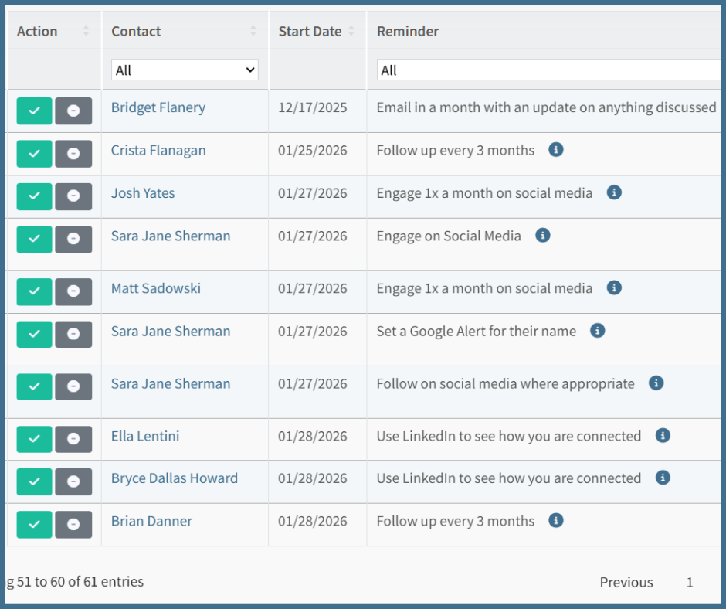
Task: Click gray minus button for Ella Lentini
Action: click(x=73, y=439)
